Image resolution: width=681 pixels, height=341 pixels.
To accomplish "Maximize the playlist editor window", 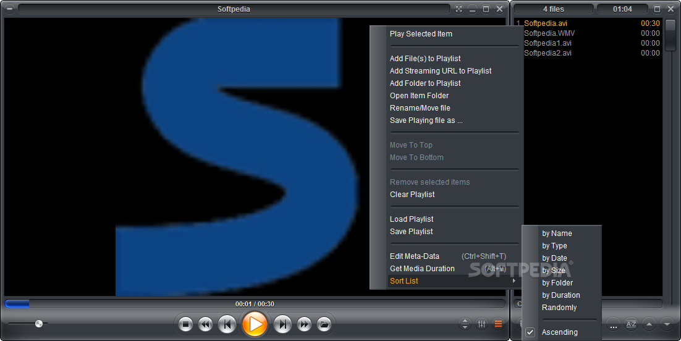I will tap(657, 9).
